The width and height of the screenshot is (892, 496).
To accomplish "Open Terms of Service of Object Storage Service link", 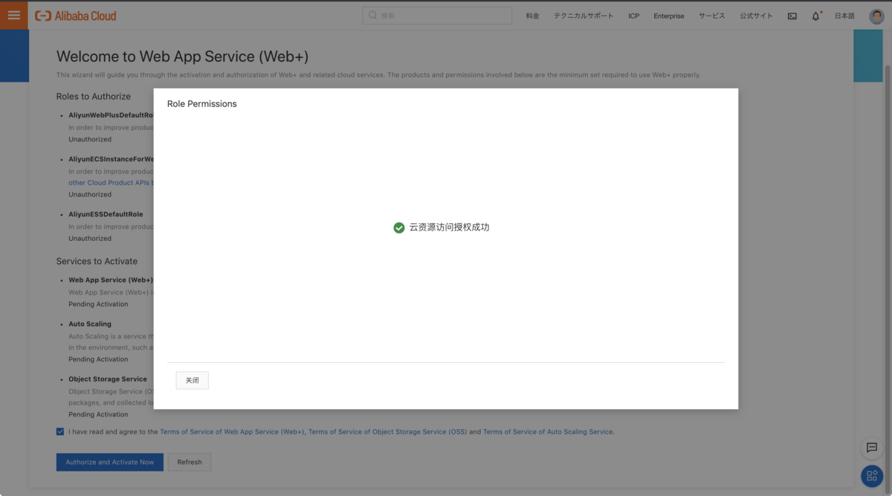I will pyautogui.click(x=388, y=431).
